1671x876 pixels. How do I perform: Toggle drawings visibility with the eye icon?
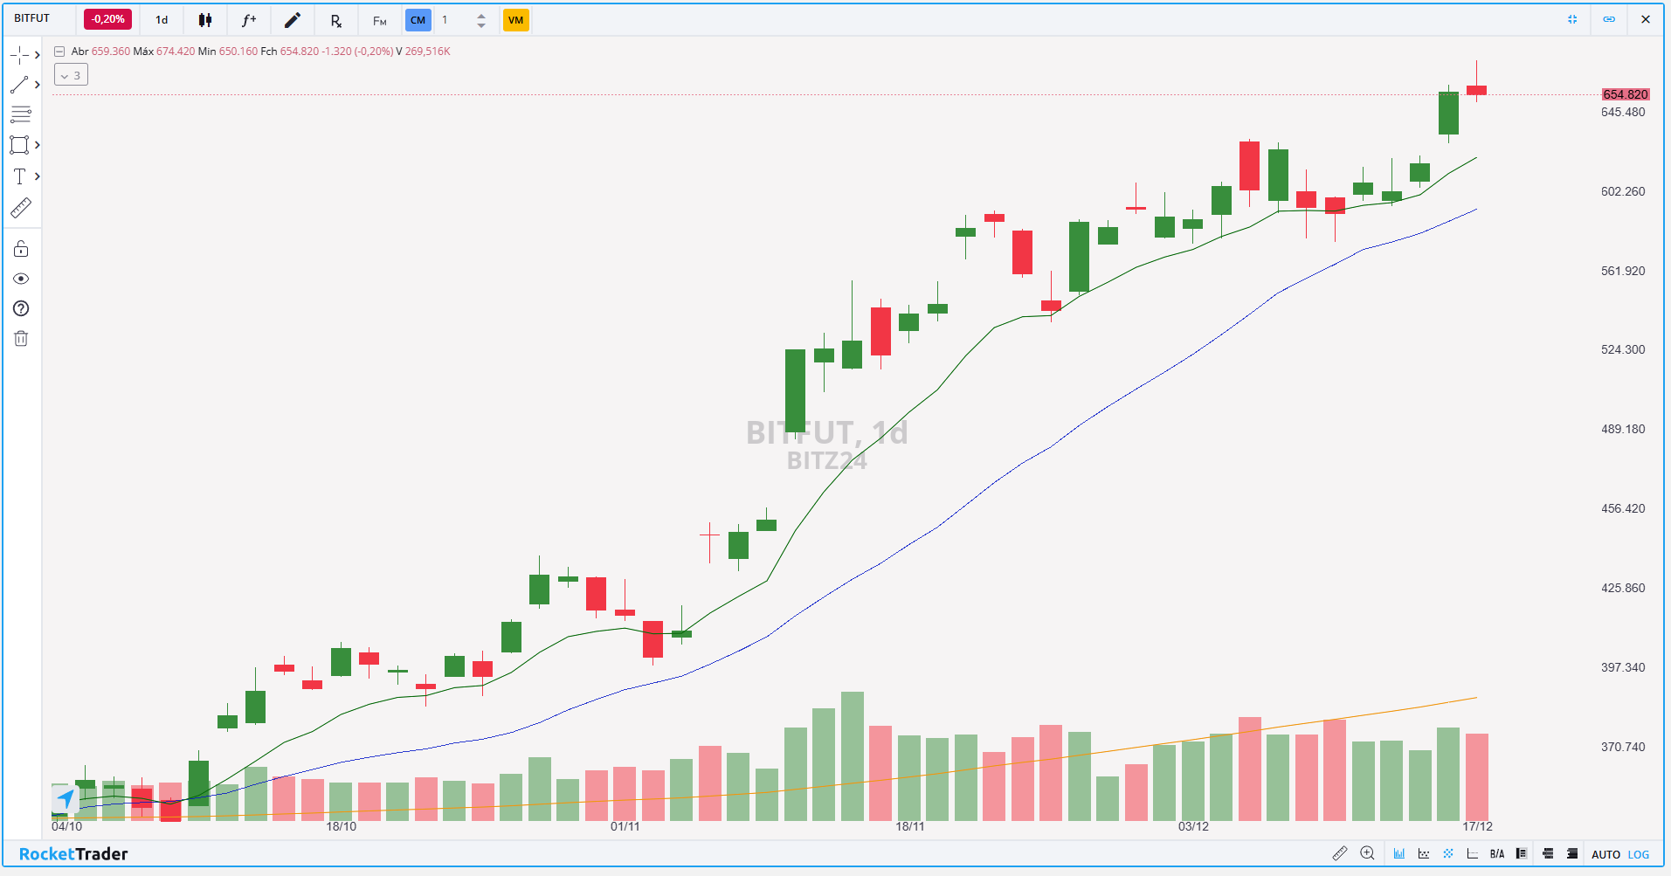point(21,279)
